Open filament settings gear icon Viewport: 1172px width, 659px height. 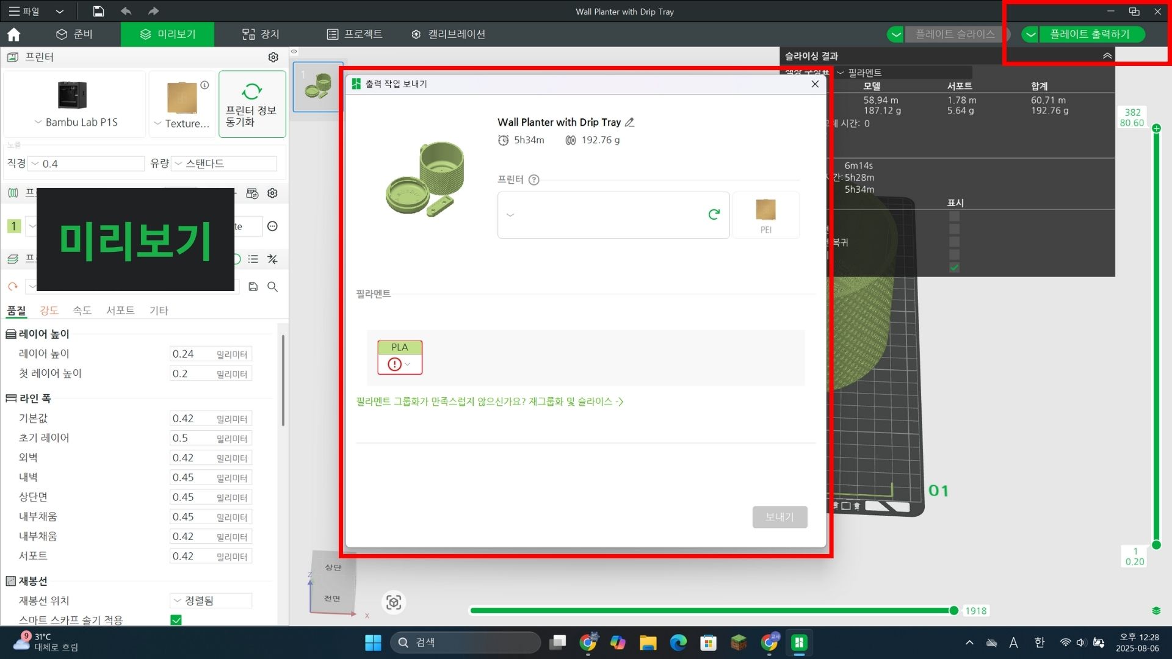(x=273, y=193)
